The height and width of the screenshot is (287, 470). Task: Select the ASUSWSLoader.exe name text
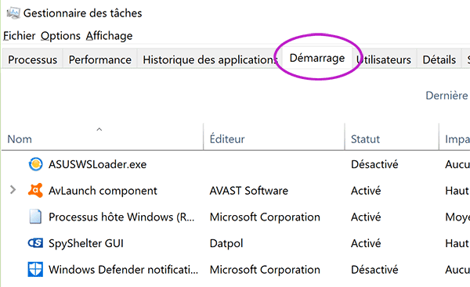(x=97, y=164)
